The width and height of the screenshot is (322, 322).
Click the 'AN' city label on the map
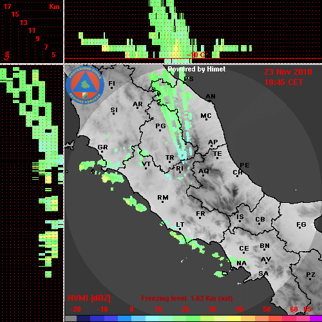(211, 97)
